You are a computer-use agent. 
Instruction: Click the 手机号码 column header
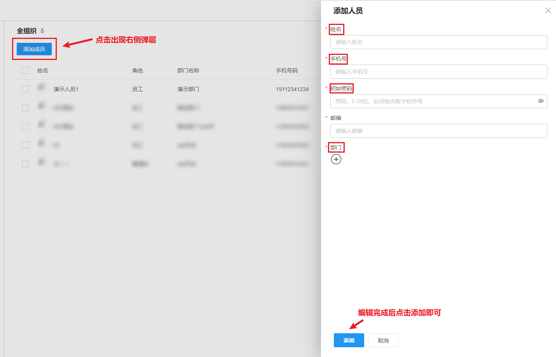(288, 70)
